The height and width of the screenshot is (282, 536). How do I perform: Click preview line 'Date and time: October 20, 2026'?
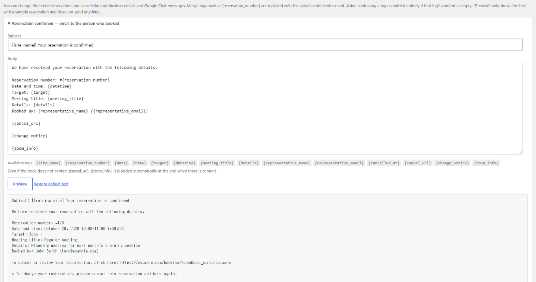tap(68, 228)
